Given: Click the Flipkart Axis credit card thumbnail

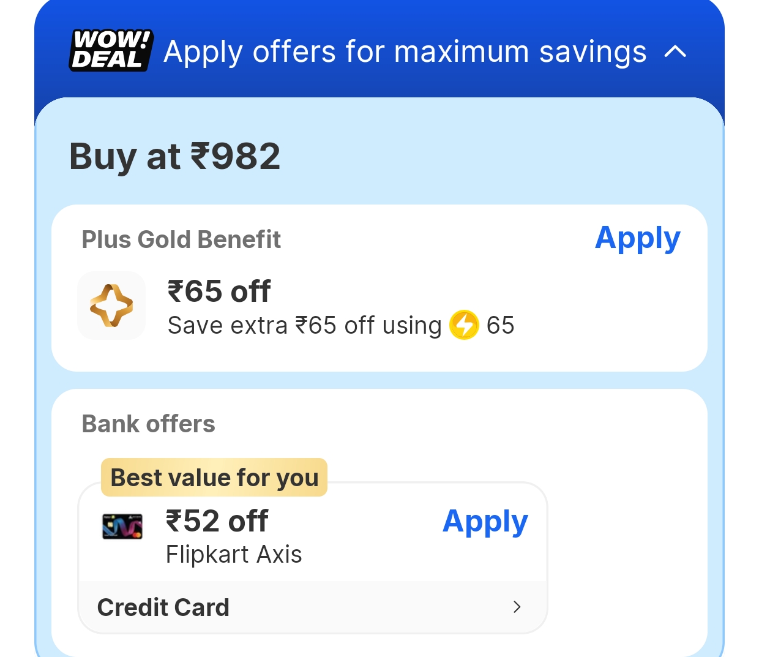Looking at the screenshot, I should 122,527.
